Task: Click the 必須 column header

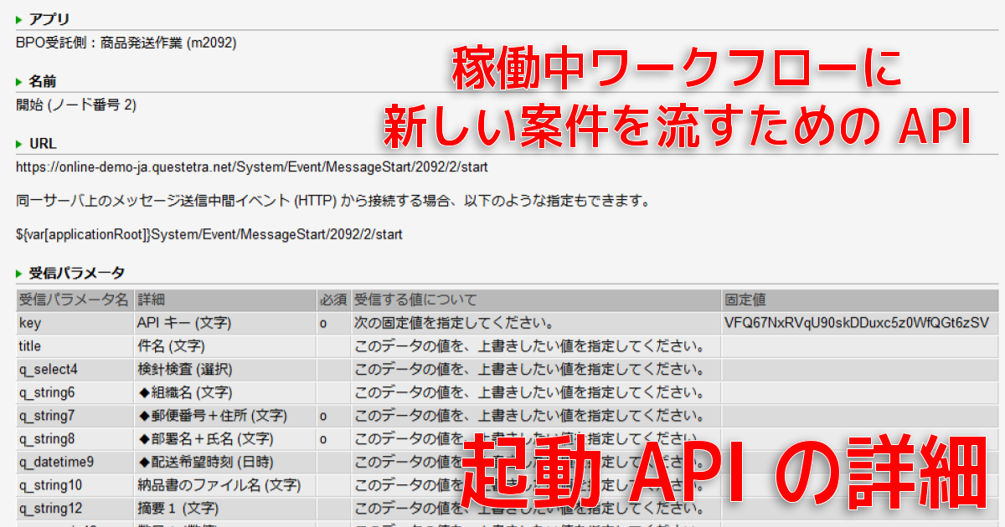Action: (332, 299)
